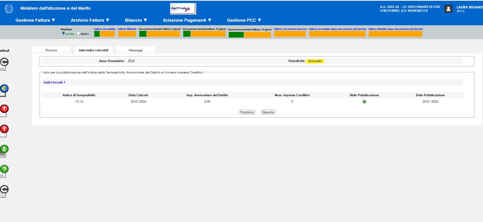Switch to the Ricerca tab

click(x=51, y=50)
